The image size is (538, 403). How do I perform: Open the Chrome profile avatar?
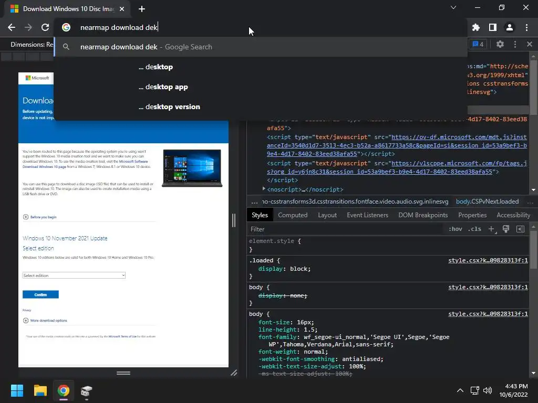click(510, 27)
